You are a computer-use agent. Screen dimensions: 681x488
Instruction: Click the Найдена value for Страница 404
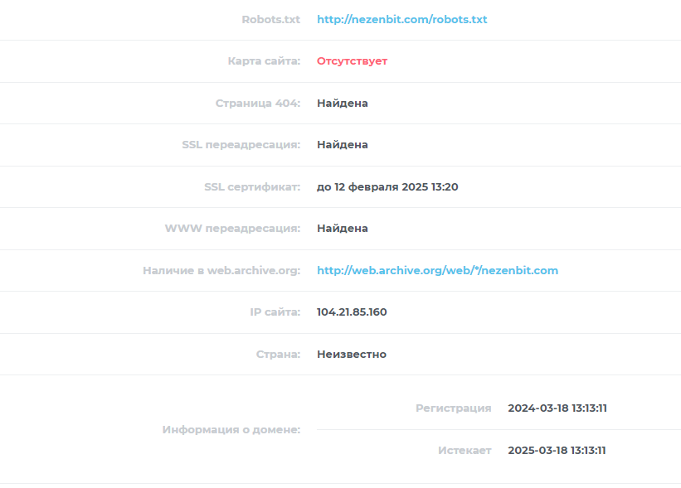(343, 104)
